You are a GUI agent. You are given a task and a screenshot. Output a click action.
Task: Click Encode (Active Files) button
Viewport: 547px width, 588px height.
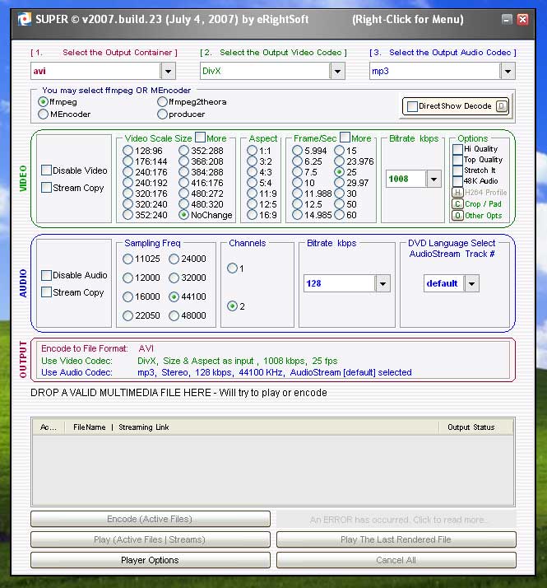point(151,519)
